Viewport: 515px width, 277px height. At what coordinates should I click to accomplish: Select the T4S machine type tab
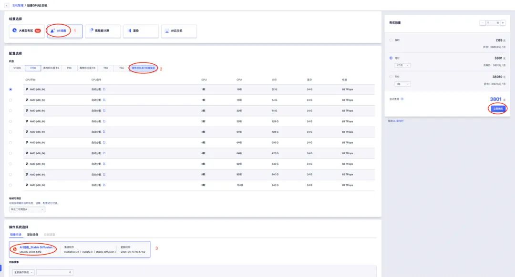pyautogui.click(x=105, y=68)
